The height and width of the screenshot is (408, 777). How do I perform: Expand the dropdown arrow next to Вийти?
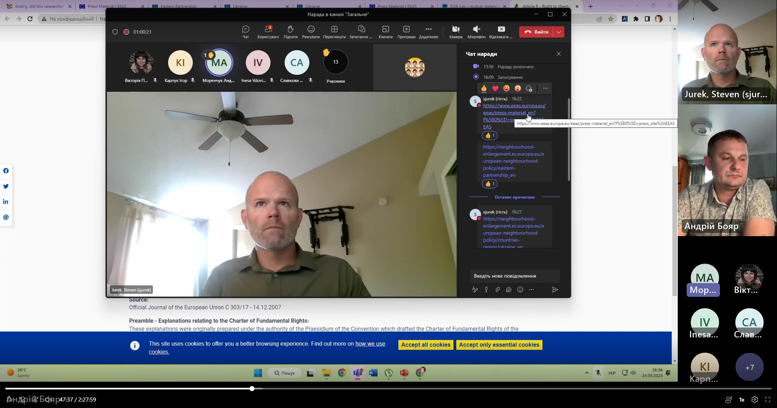click(x=559, y=32)
